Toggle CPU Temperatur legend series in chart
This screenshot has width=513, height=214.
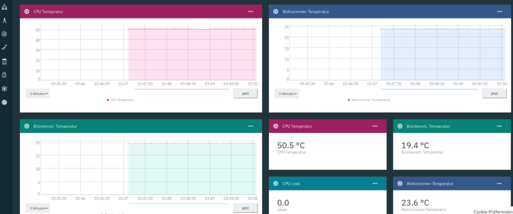point(120,100)
